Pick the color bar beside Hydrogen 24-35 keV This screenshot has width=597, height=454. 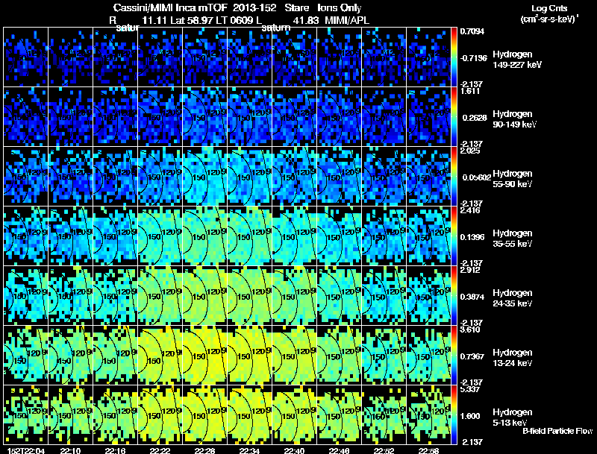click(x=454, y=296)
